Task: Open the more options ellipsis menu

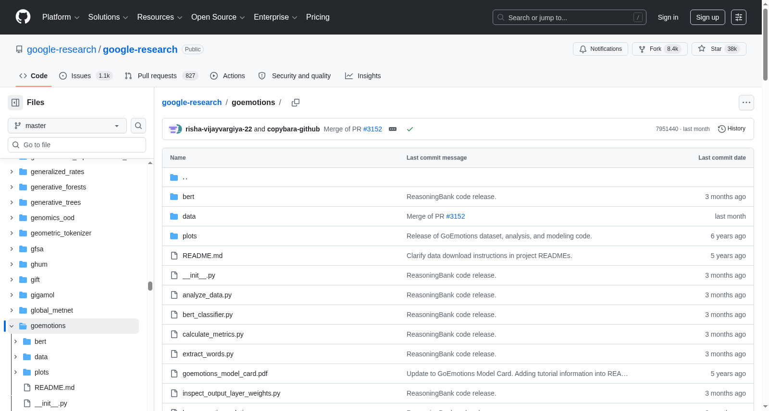Action: (746, 103)
